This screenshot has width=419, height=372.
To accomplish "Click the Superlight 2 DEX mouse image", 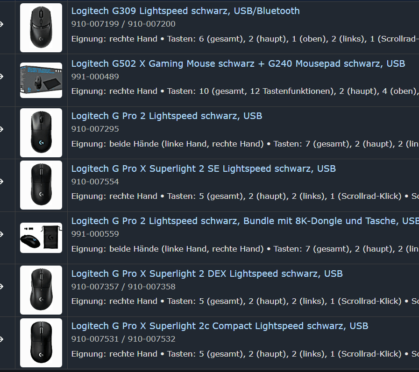I will point(41,290).
